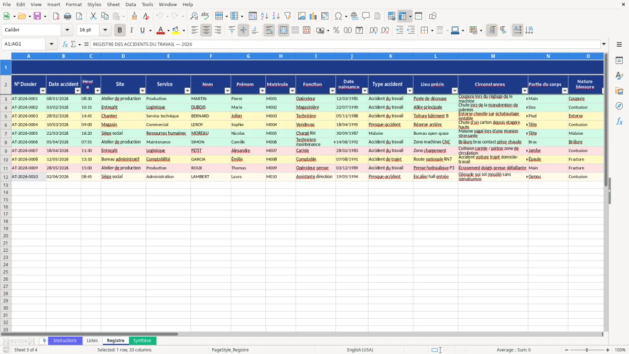Adjust the zoom slider

point(587,350)
